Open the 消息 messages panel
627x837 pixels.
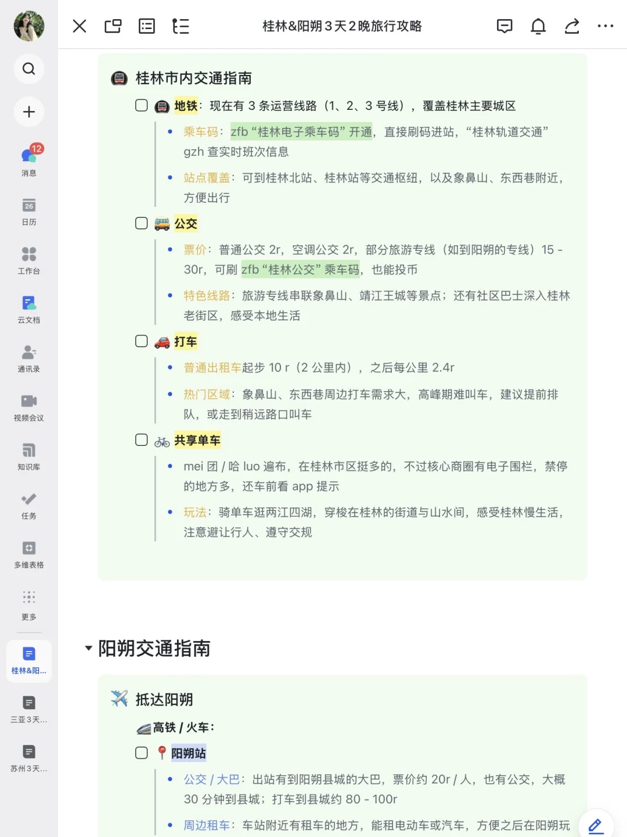point(28,162)
